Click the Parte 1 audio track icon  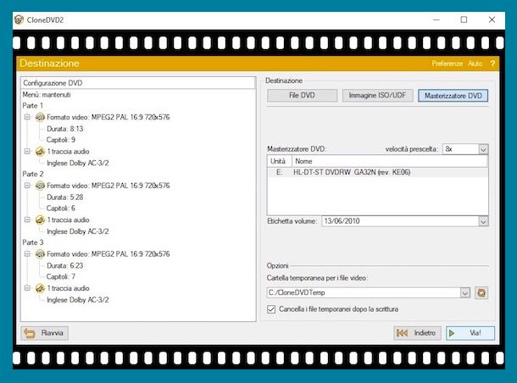point(40,152)
